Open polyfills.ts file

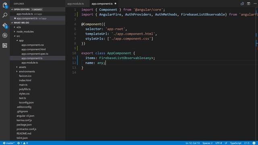25,89
